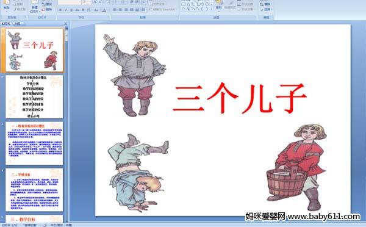Image resolution: width=366 pixels, height=227 pixels.
Task: Click the Format Painter icon
Action: 20,9
